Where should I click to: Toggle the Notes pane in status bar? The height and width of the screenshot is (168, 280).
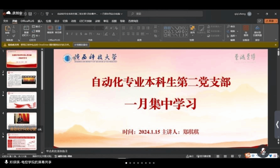coord(190,156)
